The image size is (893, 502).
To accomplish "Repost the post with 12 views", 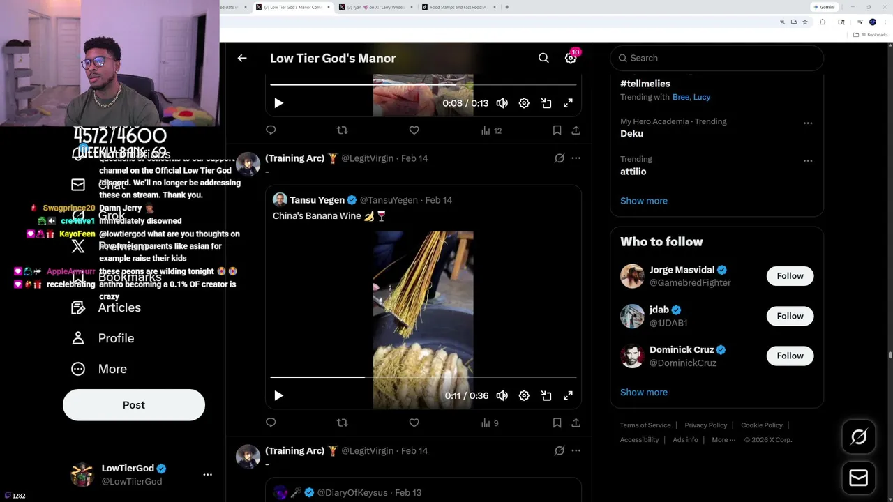I will pos(342,130).
